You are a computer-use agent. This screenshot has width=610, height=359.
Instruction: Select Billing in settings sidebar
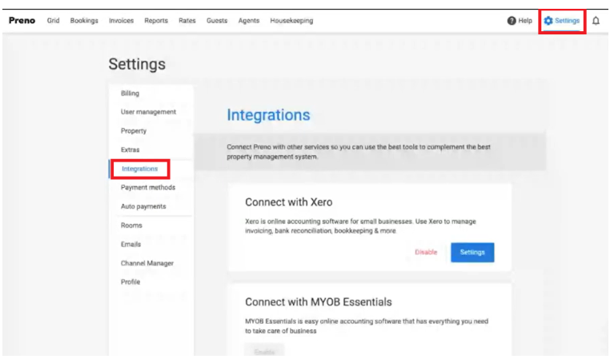coord(130,94)
